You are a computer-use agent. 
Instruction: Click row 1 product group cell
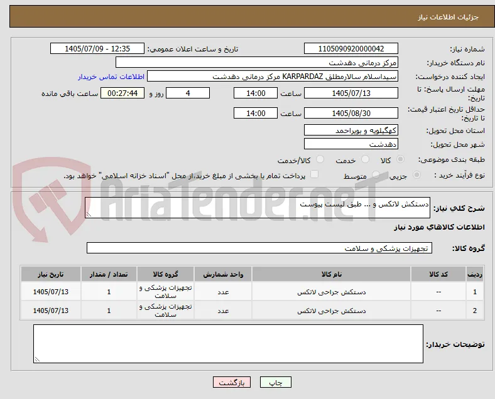[x=165, y=292]
